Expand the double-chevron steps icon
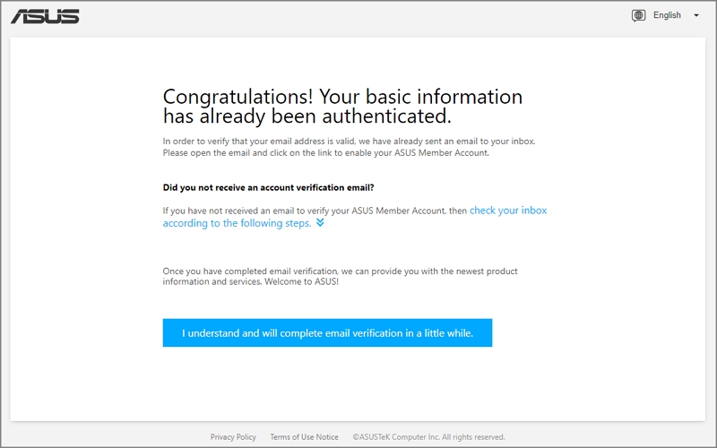 pyautogui.click(x=320, y=222)
